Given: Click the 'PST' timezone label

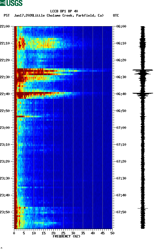Looking at the screenshot, I should (6, 15).
